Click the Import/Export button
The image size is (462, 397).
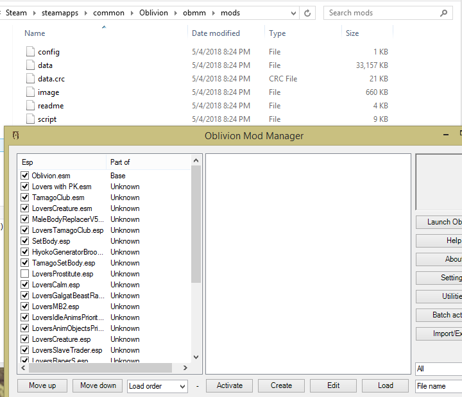(x=439, y=334)
